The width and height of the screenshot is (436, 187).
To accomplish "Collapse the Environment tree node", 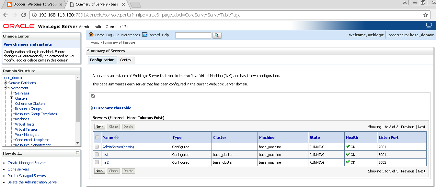I will [6, 88].
